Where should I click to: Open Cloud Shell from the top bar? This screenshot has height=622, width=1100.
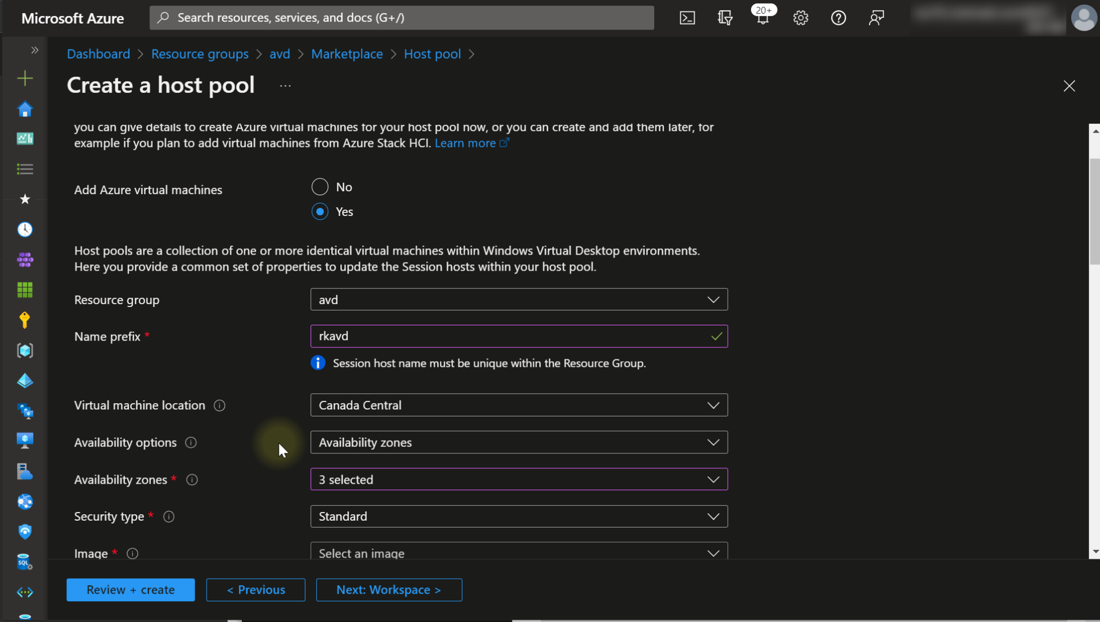(x=687, y=18)
